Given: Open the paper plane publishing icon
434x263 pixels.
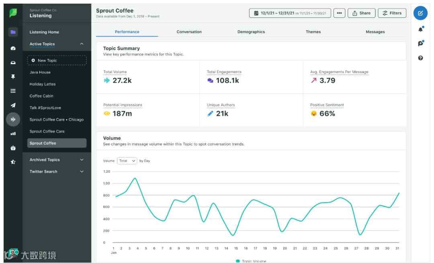Looking at the screenshot, I should point(13,105).
